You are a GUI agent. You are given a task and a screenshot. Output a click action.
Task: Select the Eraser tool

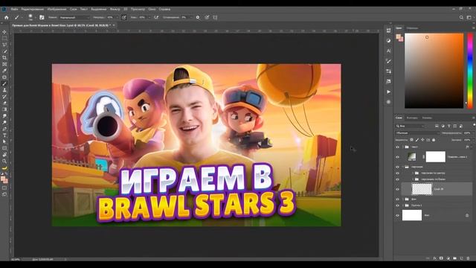pyautogui.click(x=4, y=103)
